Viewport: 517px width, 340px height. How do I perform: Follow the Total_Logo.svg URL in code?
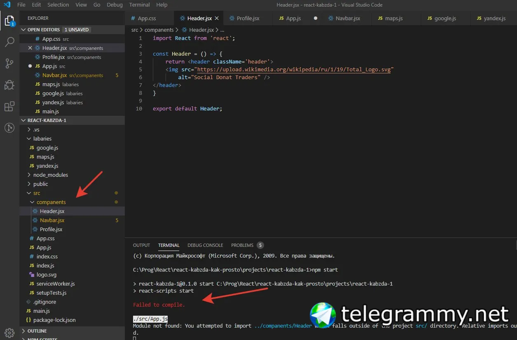[x=294, y=69]
